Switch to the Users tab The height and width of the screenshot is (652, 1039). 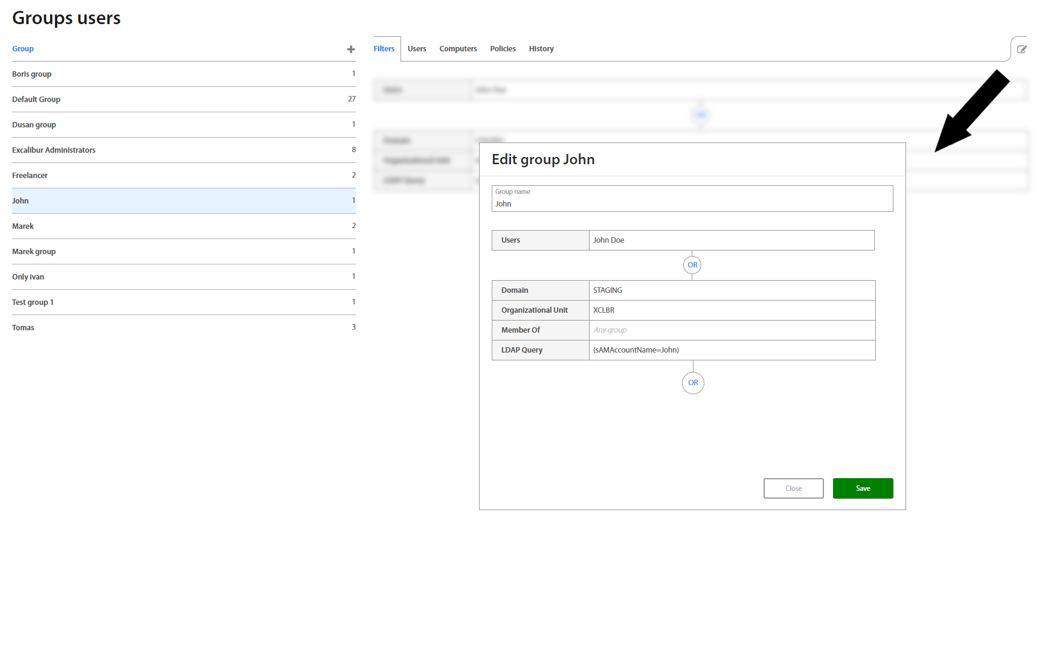click(417, 49)
